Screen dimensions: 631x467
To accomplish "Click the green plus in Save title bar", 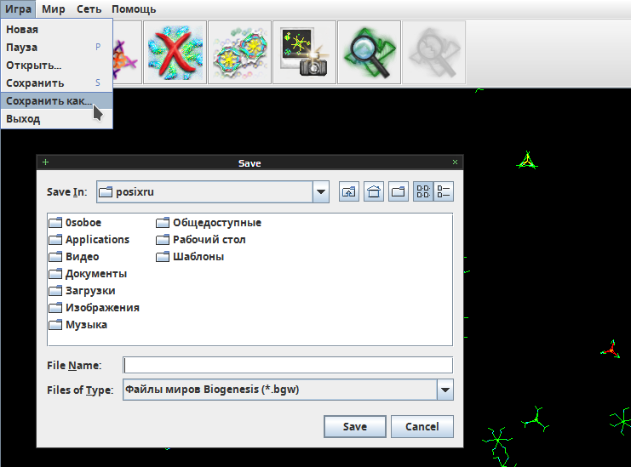I will 45,162.
